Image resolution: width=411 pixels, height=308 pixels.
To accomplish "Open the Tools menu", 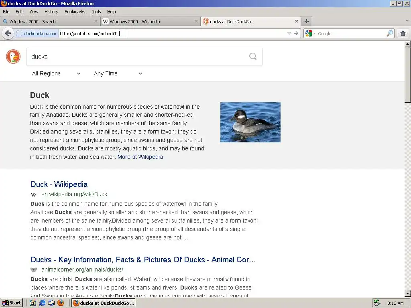I will pyautogui.click(x=96, y=12).
